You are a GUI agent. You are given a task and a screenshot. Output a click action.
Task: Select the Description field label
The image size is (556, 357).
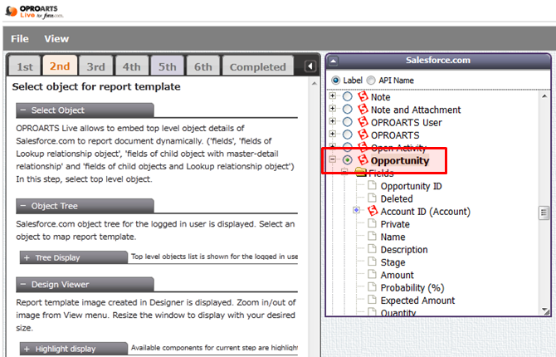pos(404,250)
